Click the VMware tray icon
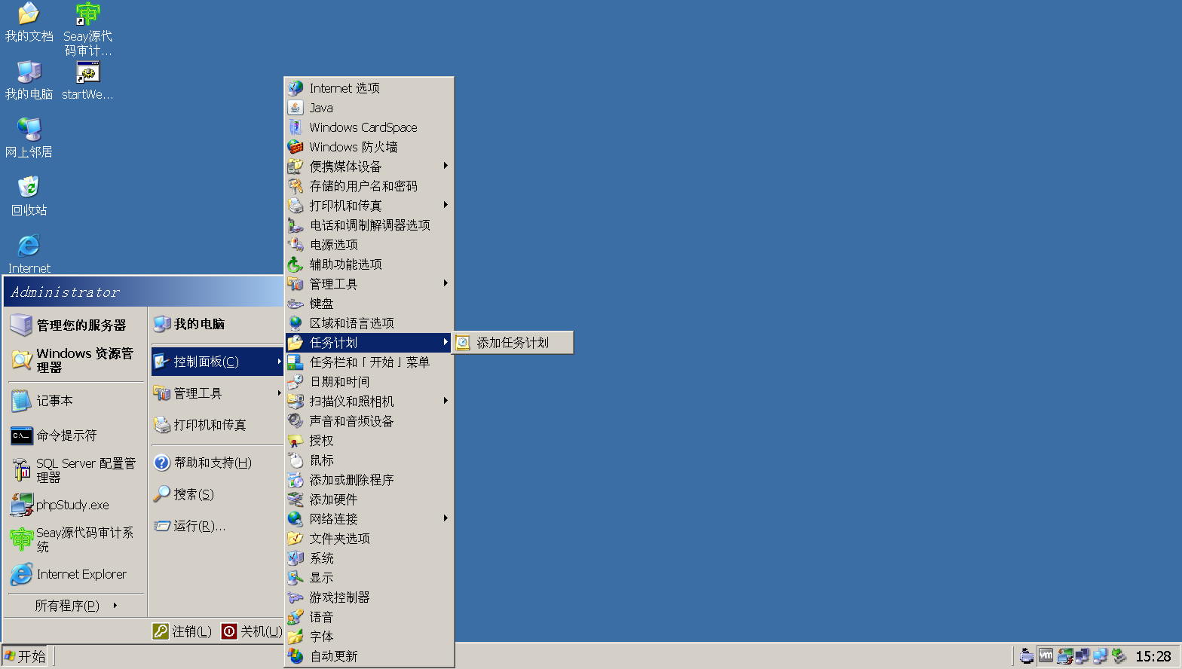 point(1046,656)
